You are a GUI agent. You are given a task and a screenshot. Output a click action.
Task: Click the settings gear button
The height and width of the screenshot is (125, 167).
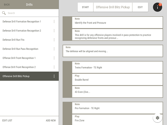point(158,118)
